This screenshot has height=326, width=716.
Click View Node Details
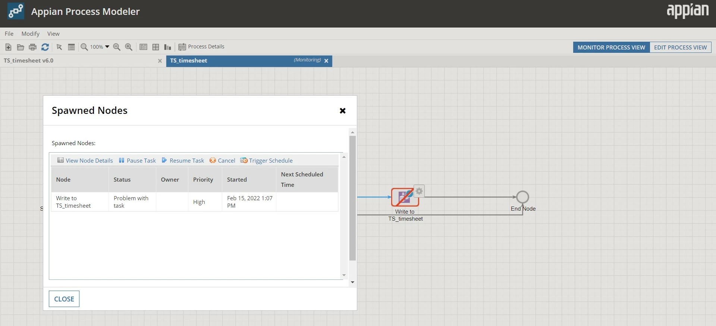pyautogui.click(x=85, y=160)
